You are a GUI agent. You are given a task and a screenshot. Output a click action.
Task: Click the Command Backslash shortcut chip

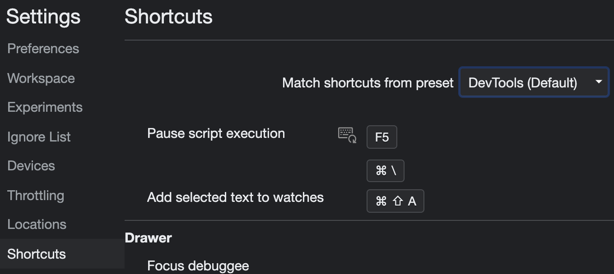tap(386, 171)
